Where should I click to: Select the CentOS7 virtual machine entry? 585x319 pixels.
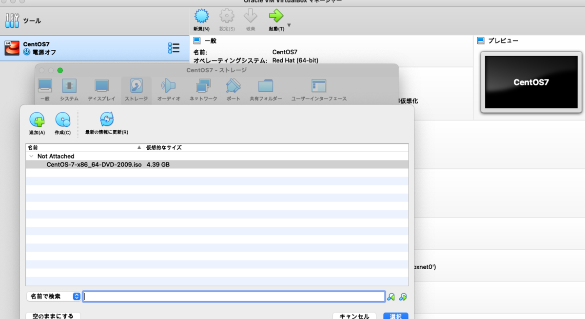click(x=95, y=48)
